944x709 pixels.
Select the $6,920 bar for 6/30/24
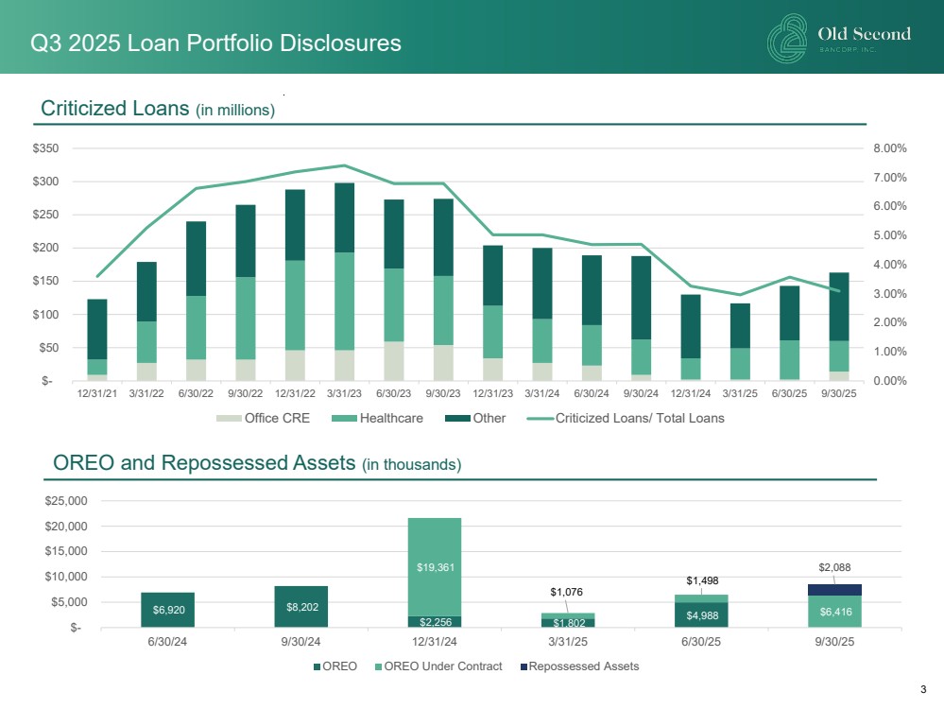click(x=167, y=610)
